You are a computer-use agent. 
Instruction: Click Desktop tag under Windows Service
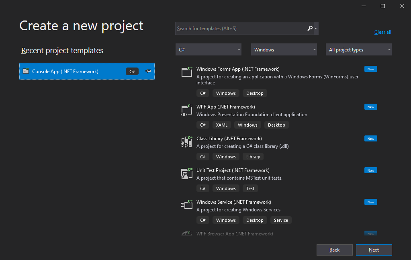(255, 220)
